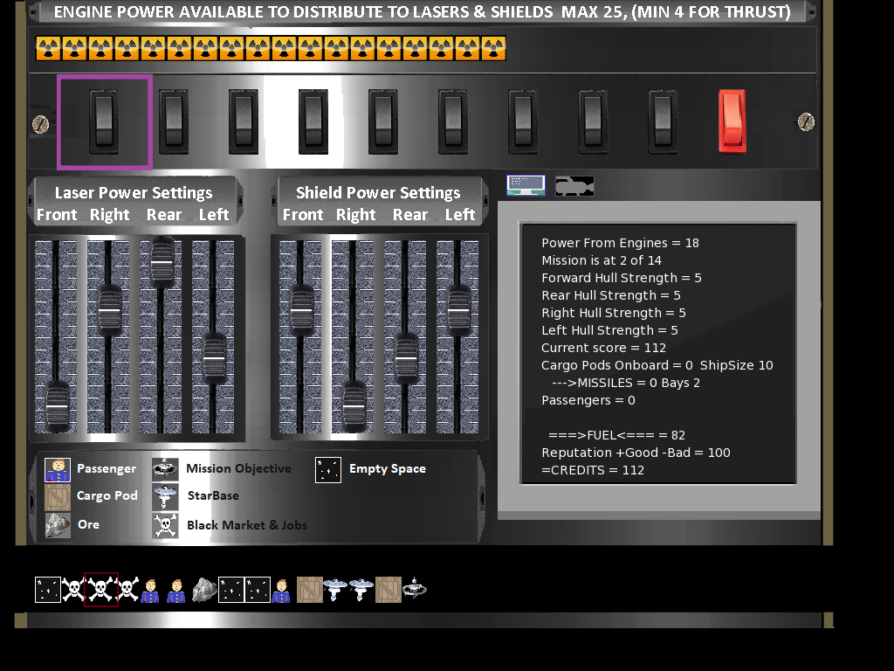894x671 pixels.
Task: Click the mission objective saucer at strip end
Action: click(x=415, y=589)
